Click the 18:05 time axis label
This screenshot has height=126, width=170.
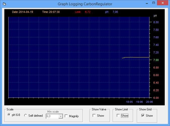coord(129,102)
